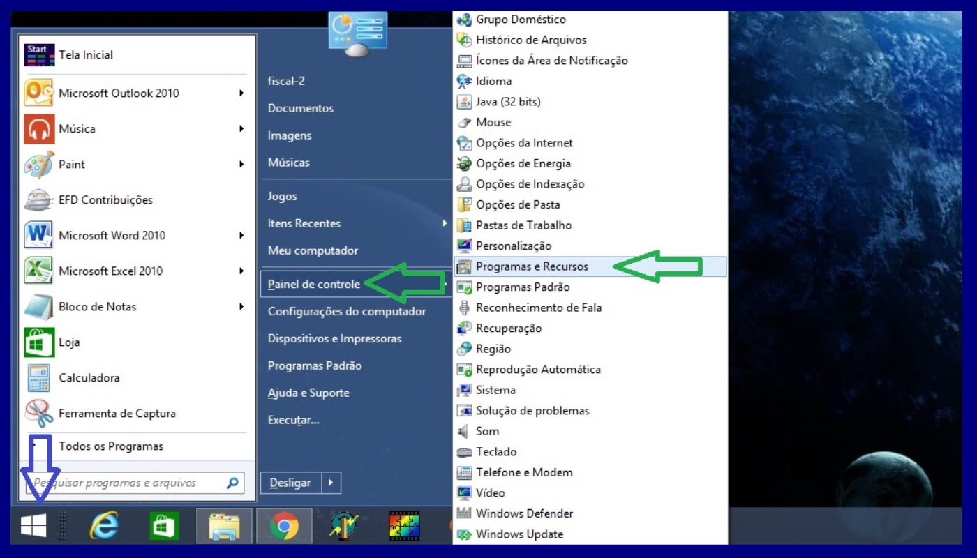Screen dimensions: 977x558
Task: Expand the Música submenu arrow
Action: [241, 128]
